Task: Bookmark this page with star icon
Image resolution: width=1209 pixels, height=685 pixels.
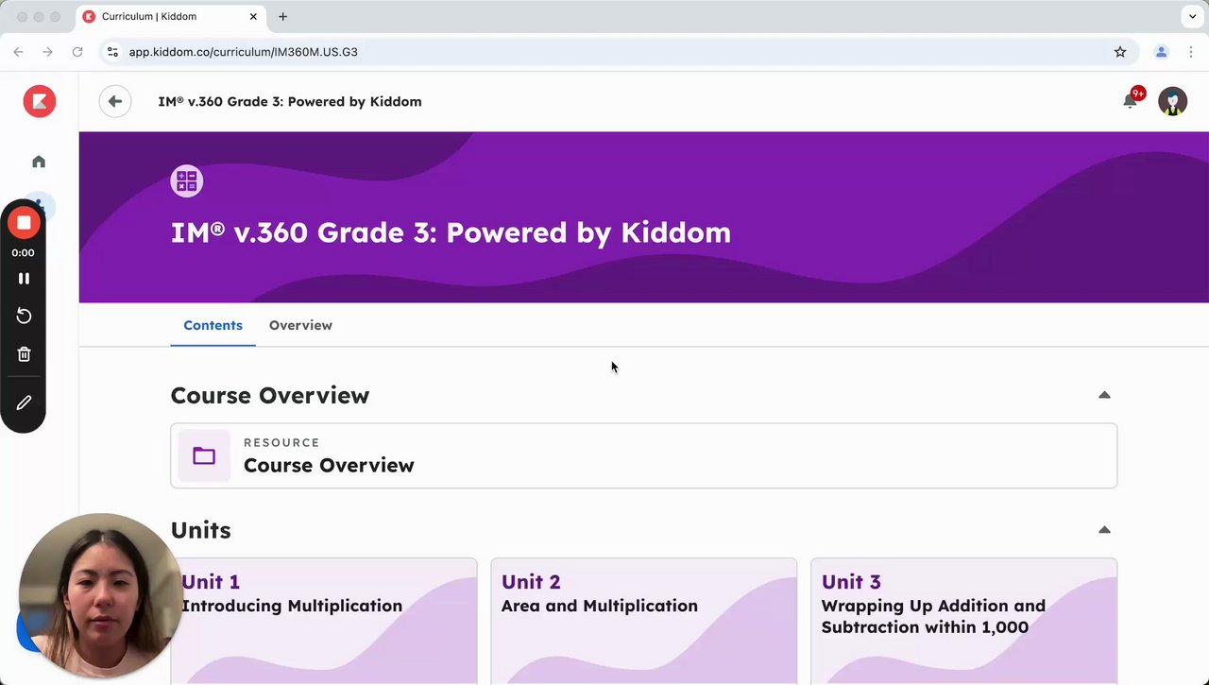Action: [1120, 52]
